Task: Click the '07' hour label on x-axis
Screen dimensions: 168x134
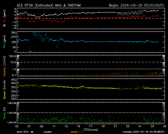Action: coord(29,126)
